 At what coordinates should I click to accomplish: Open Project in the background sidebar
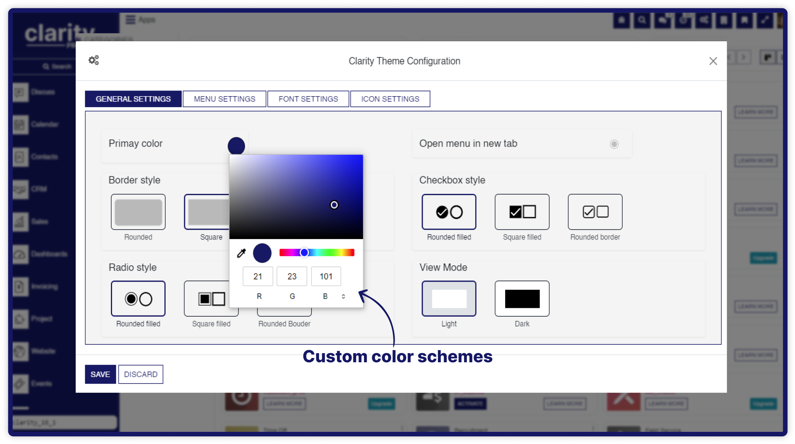[x=43, y=319]
